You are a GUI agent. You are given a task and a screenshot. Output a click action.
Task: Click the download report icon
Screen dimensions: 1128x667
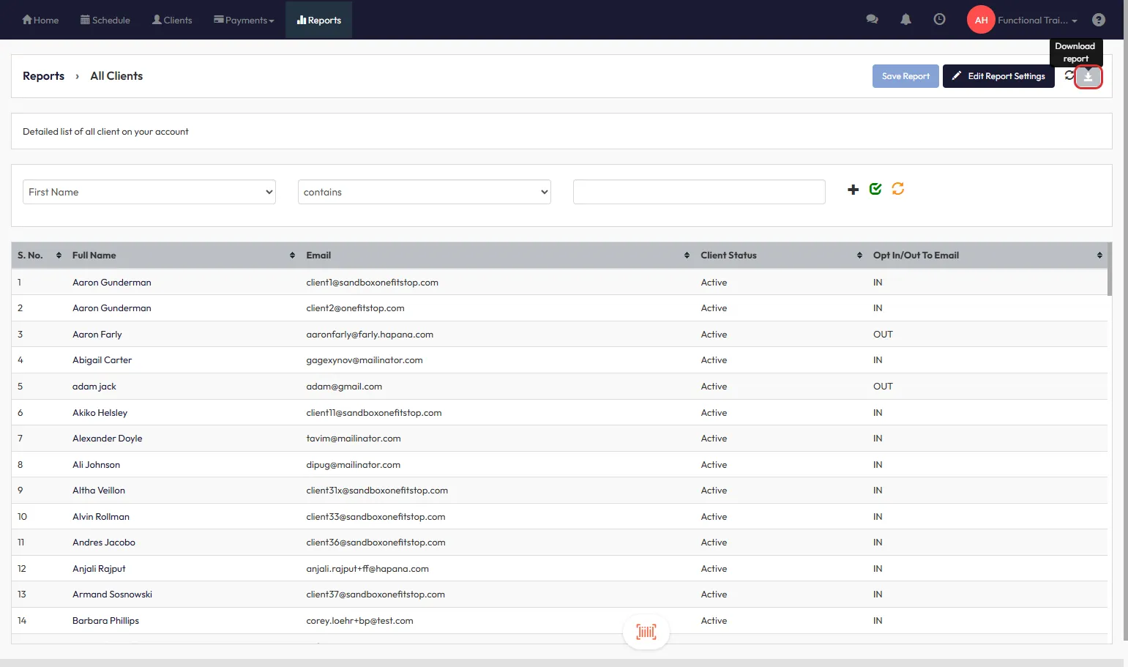(x=1088, y=77)
